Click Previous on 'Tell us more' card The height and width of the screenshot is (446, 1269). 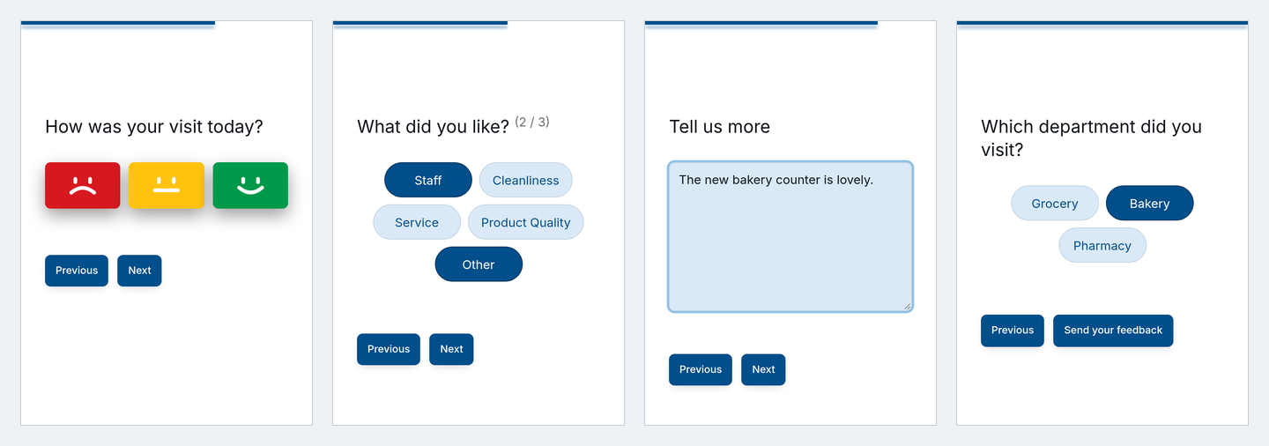point(701,369)
